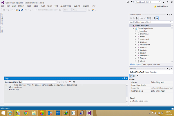Open Show output from Build dropdown
Viewport: 174px width, 116px height.
38,82
